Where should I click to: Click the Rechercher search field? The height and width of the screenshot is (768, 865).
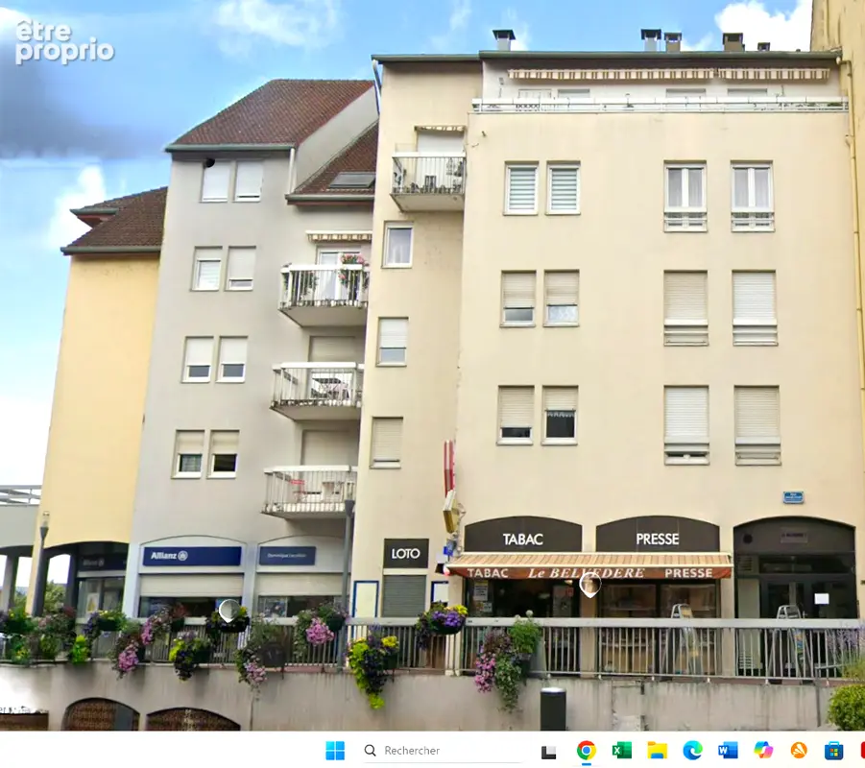(442, 751)
